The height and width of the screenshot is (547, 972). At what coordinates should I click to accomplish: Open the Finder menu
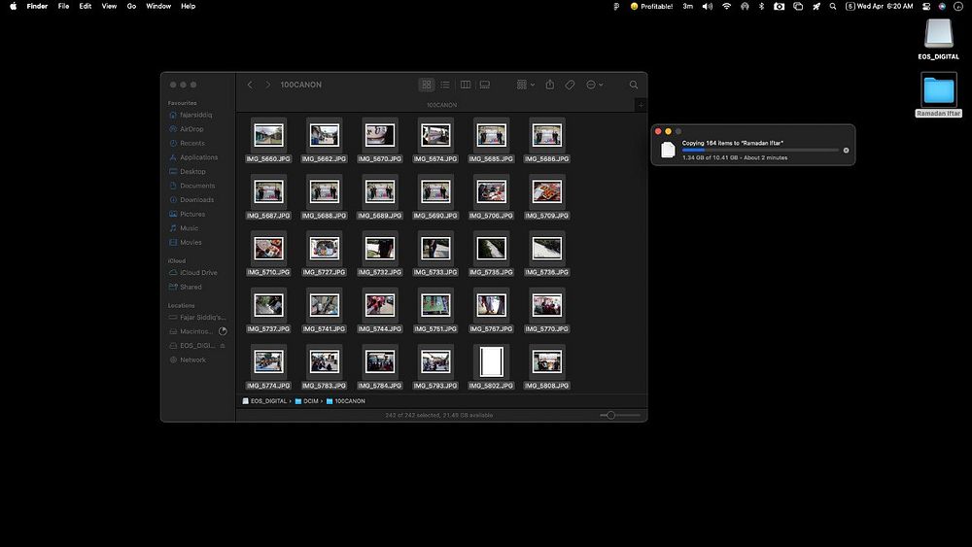pos(37,6)
